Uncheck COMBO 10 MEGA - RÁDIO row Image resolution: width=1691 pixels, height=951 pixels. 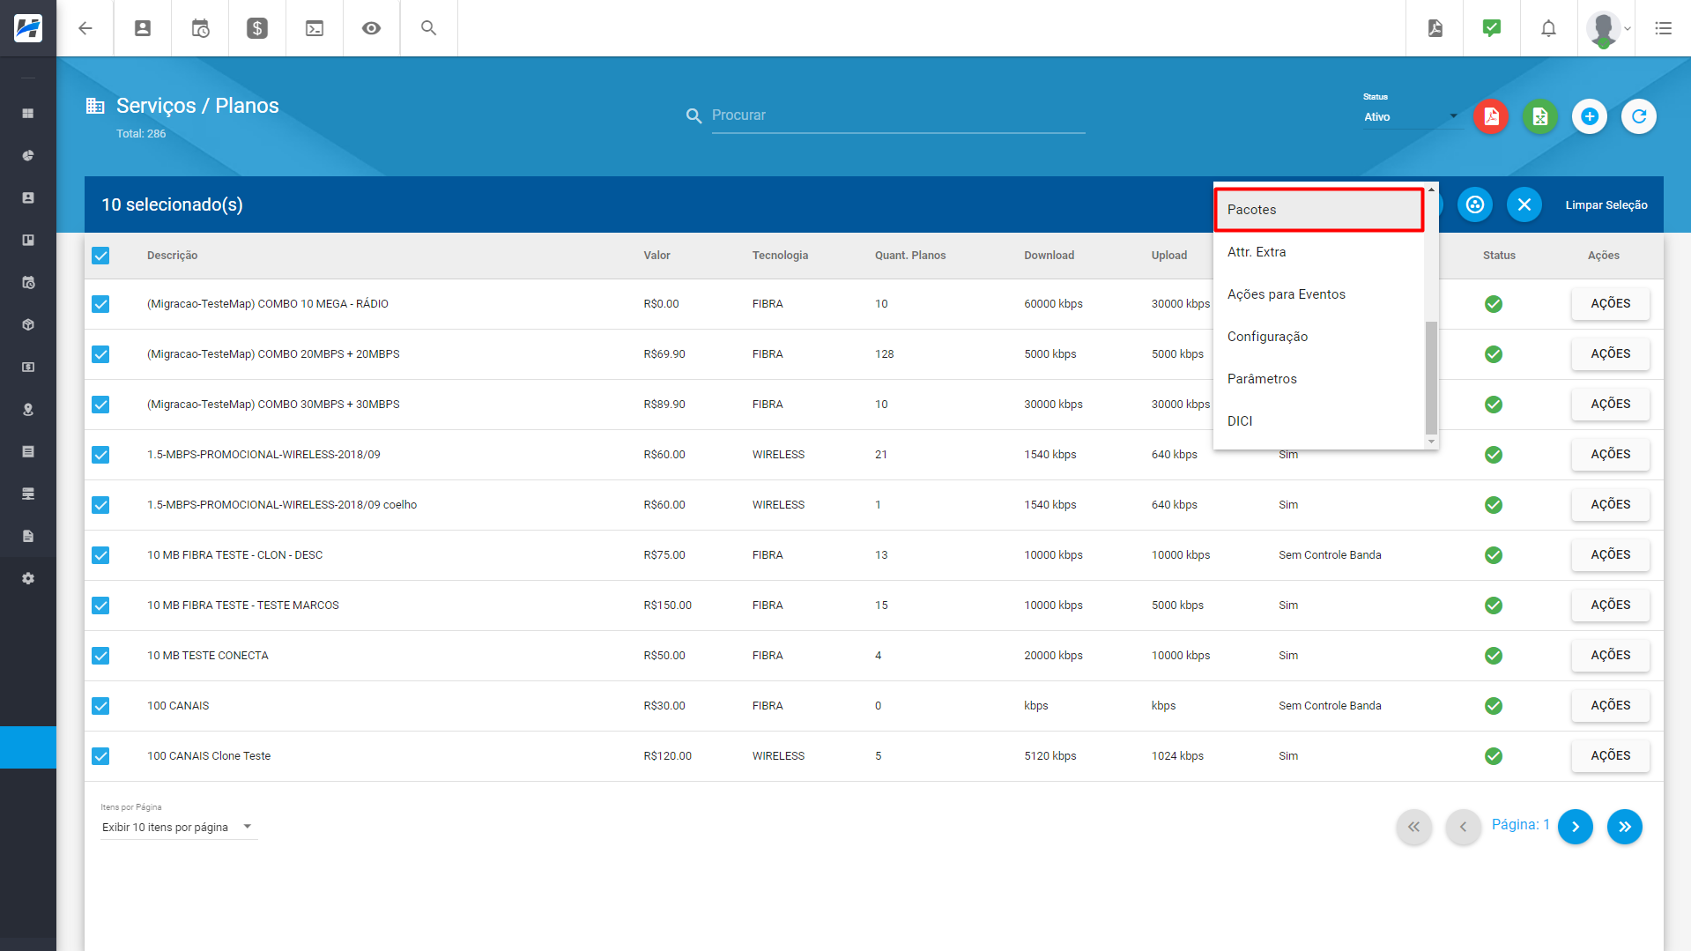[100, 304]
